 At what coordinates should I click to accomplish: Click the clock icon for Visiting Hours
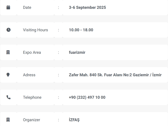click(x=8, y=30)
